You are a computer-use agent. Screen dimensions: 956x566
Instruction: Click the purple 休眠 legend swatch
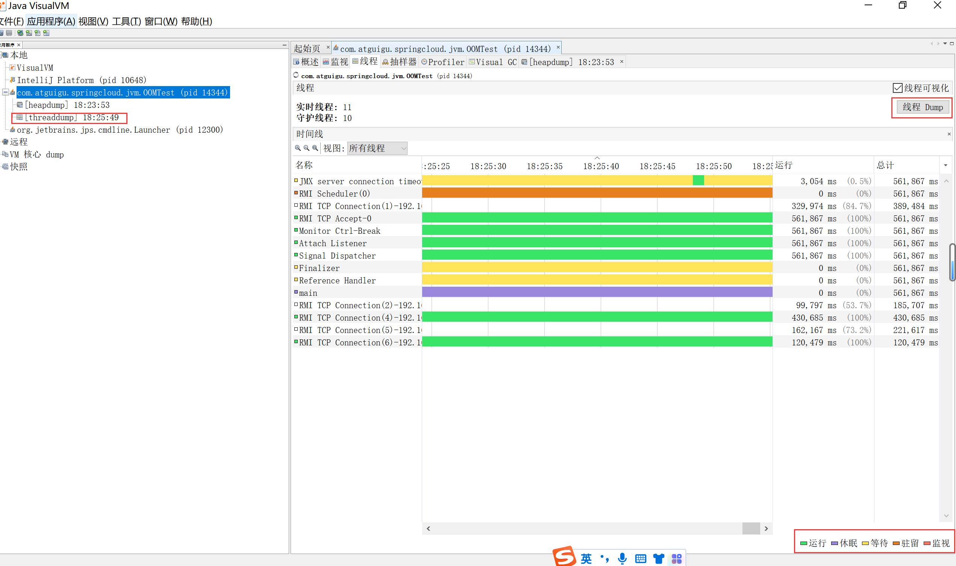click(x=834, y=543)
